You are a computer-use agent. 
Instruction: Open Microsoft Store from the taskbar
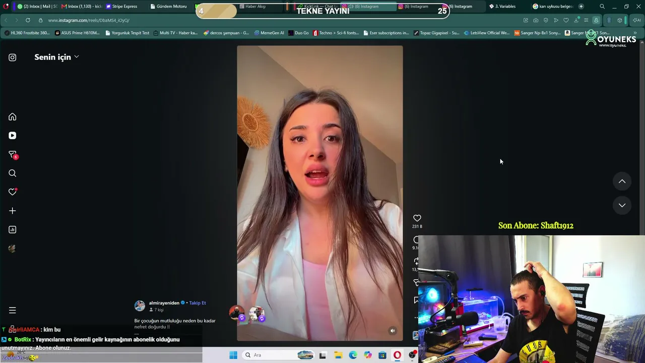382,355
